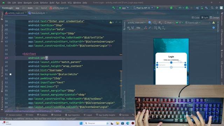Click editor warnings indicator showing 6
This screenshot has width=224, height=126.
coord(111,22)
